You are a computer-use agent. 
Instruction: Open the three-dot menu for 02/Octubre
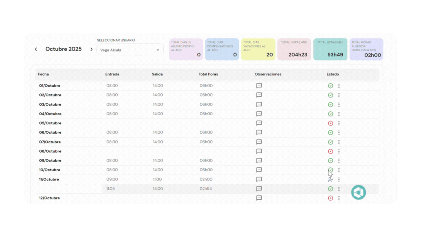339,95
